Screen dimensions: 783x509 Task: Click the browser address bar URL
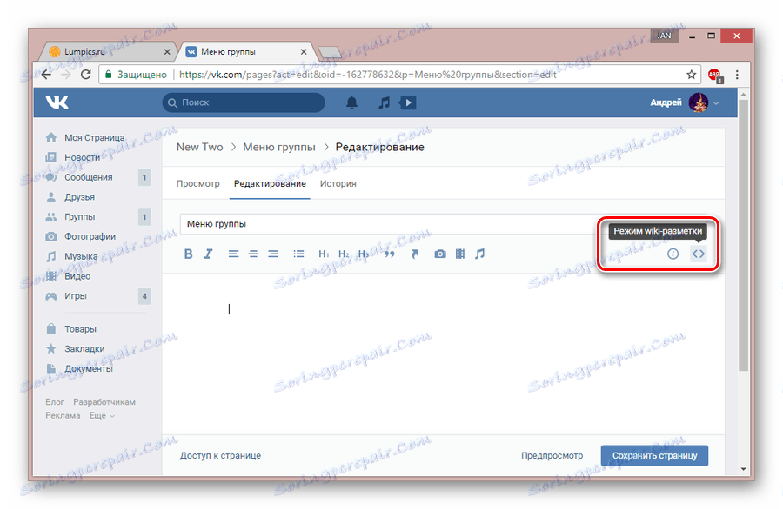coord(367,75)
